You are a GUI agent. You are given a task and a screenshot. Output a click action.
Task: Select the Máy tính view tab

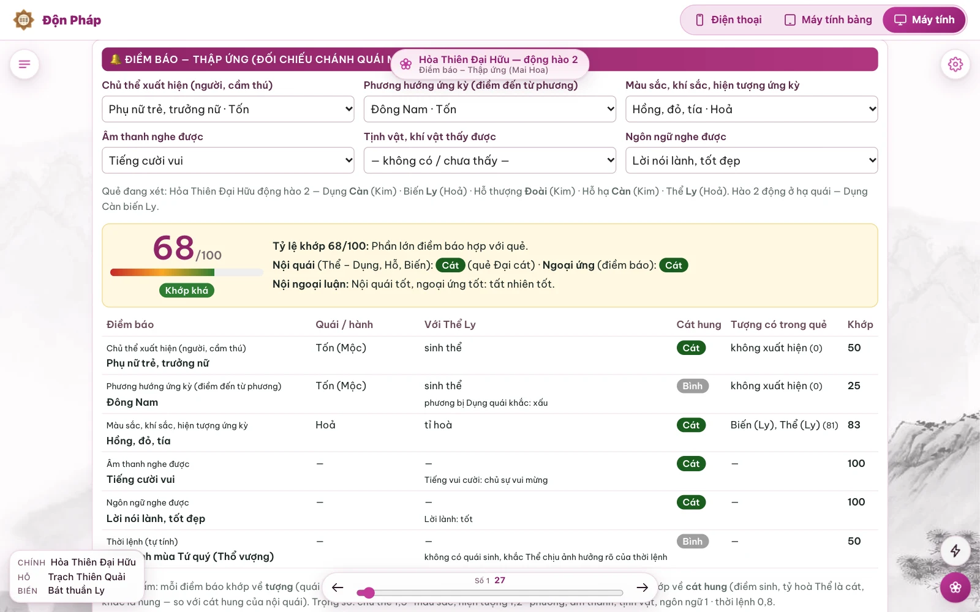[924, 20]
